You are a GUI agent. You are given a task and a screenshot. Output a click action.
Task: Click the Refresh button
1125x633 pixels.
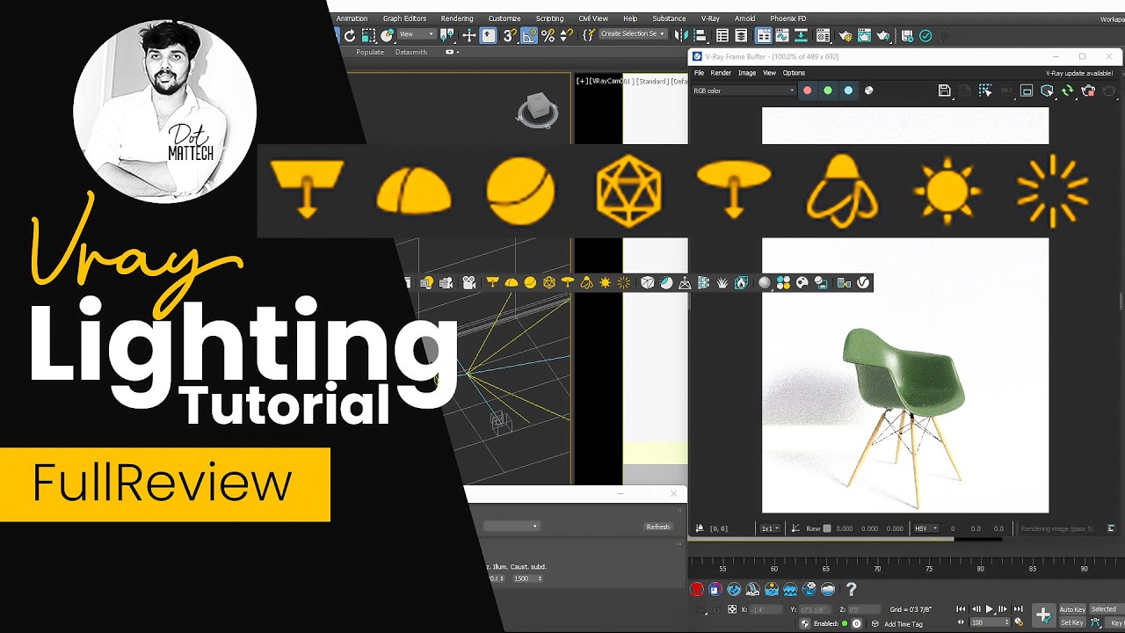[x=657, y=527]
